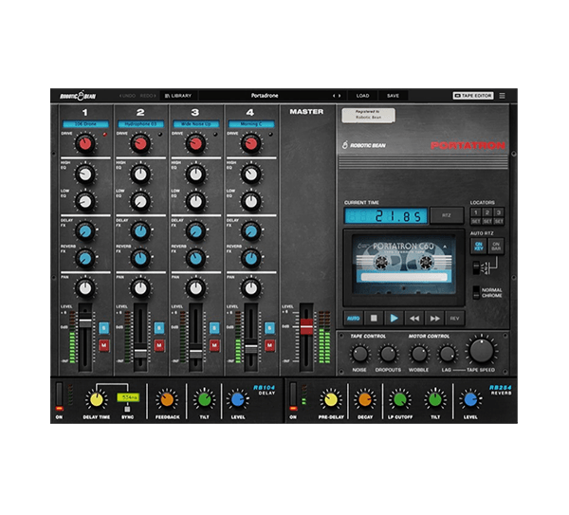
Task: Open track 2 tape selector 'Hydrophone 03'
Action: click(x=140, y=124)
